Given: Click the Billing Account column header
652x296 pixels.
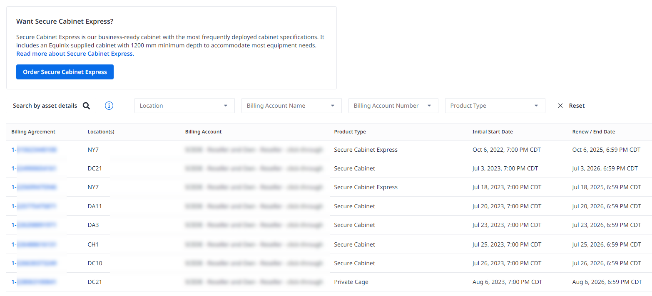Looking at the screenshot, I should (x=204, y=132).
